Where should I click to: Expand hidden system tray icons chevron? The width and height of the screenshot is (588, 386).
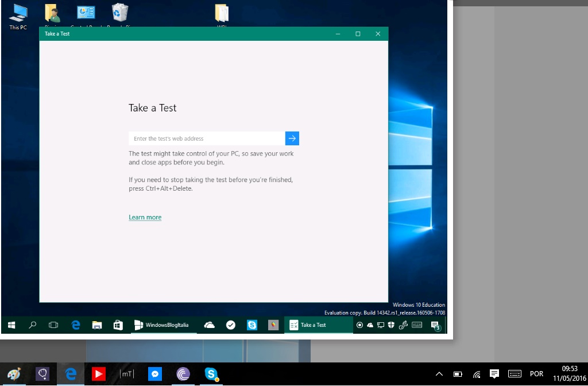(x=439, y=374)
